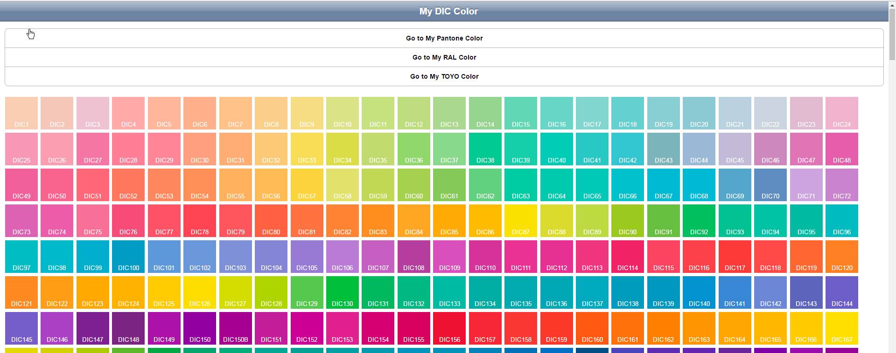Choose the DIC61 green swatch
Viewport: 896px width, 353px height.
(x=449, y=185)
